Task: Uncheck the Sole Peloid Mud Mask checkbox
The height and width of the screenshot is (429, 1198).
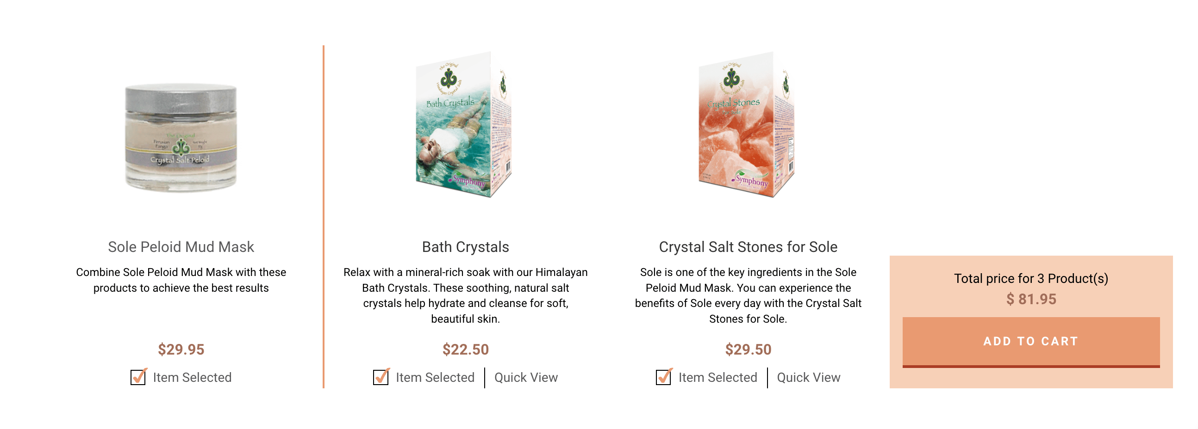Action: pyautogui.click(x=138, y=378)
